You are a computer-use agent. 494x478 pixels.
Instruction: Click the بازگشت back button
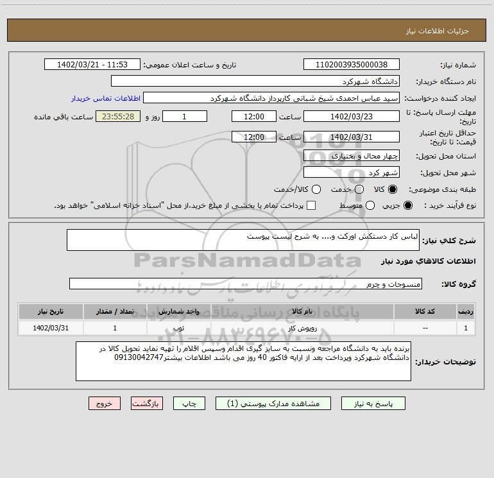(x=147, y=404)
